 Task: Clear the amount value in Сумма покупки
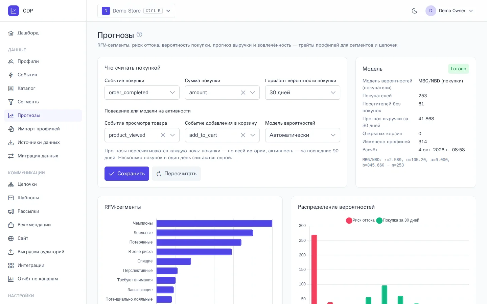[243, 93]
